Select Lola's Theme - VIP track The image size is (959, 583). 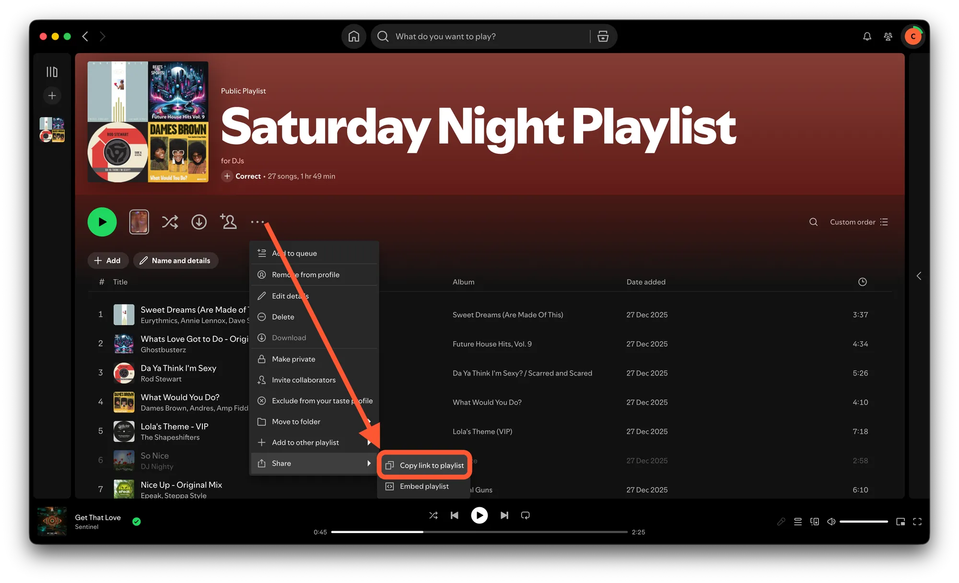[x=175, y=426]
